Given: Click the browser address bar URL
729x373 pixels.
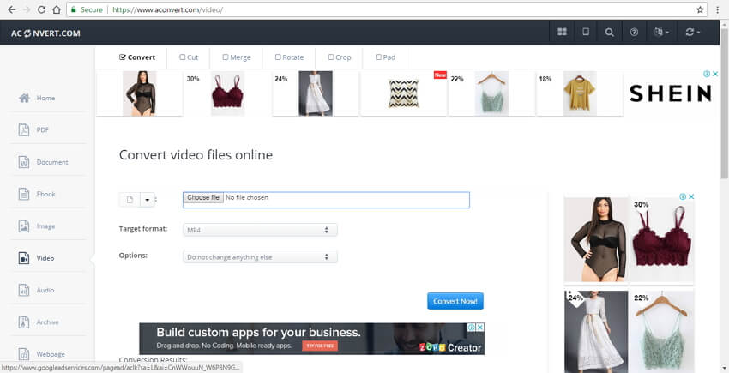Looking at the screenshot, I should (x=168, y=9).
